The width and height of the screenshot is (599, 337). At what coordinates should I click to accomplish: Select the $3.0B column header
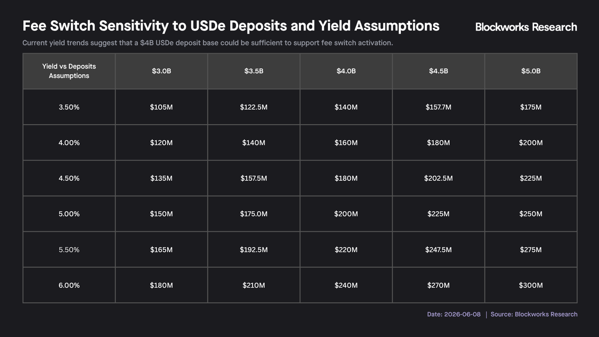point(161,71)
